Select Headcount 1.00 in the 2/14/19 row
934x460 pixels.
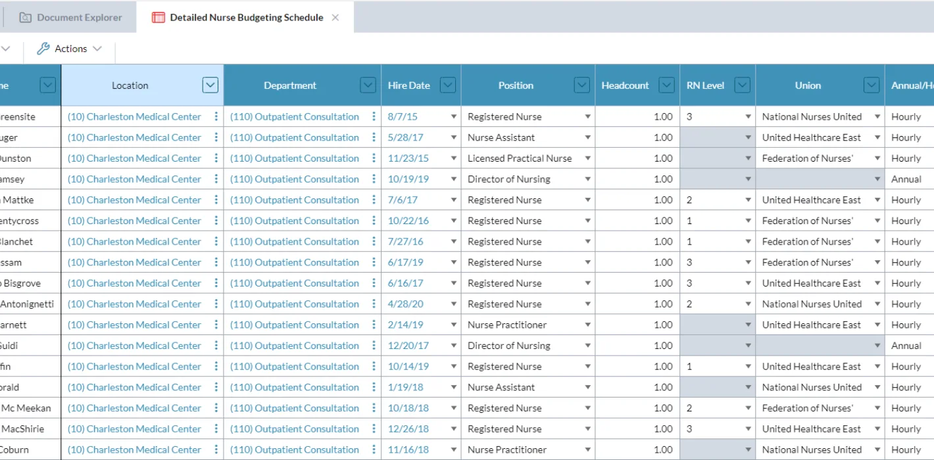(x=637, y=325)
